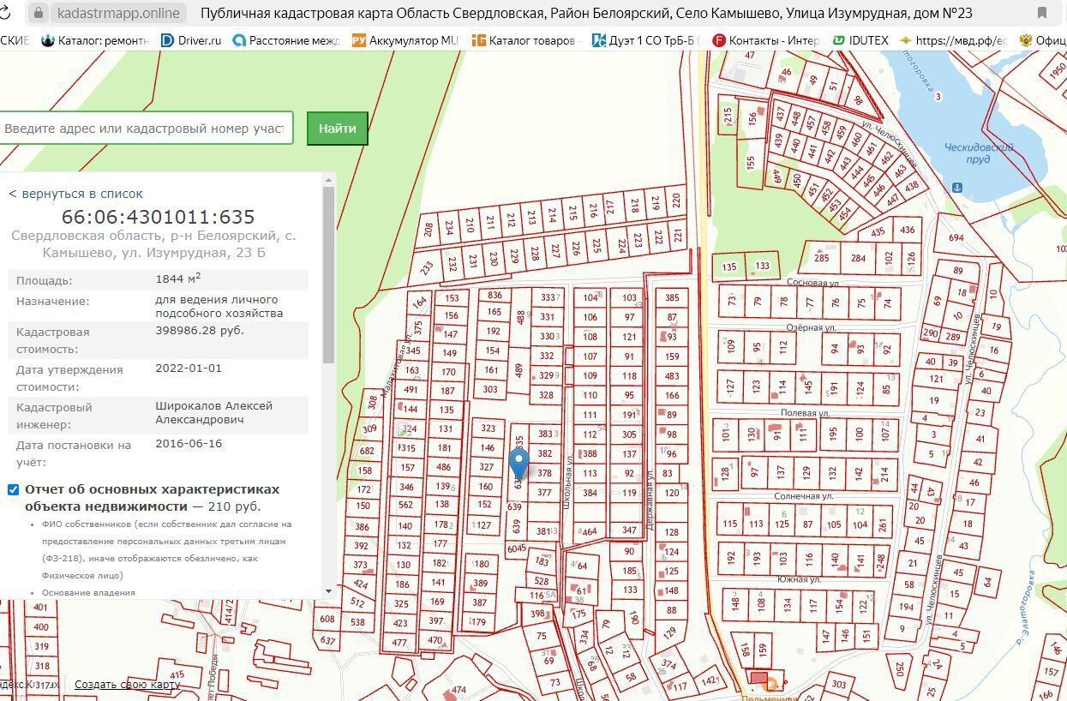Click the blue location pin marker on map
The height and width of the screenshot is (701, 1067).
tap(519, 464)
